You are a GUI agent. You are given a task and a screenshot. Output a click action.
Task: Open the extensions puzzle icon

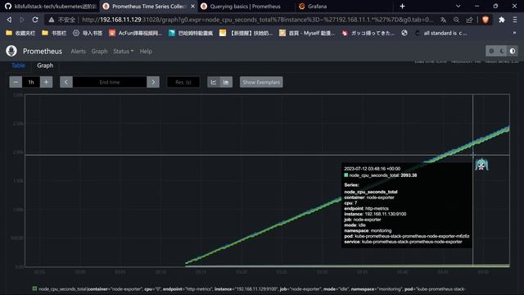click(x=502, y=20)
